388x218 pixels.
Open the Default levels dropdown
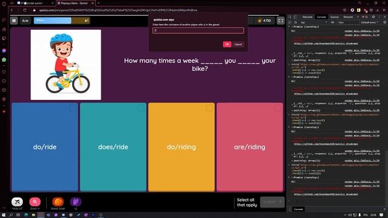pos(369,22)
